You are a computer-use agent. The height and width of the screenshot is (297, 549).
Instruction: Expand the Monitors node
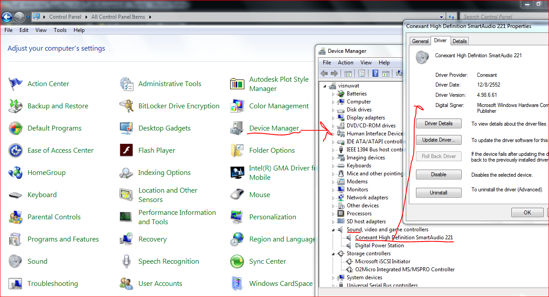pyautogui.click(x=333, y=190)
